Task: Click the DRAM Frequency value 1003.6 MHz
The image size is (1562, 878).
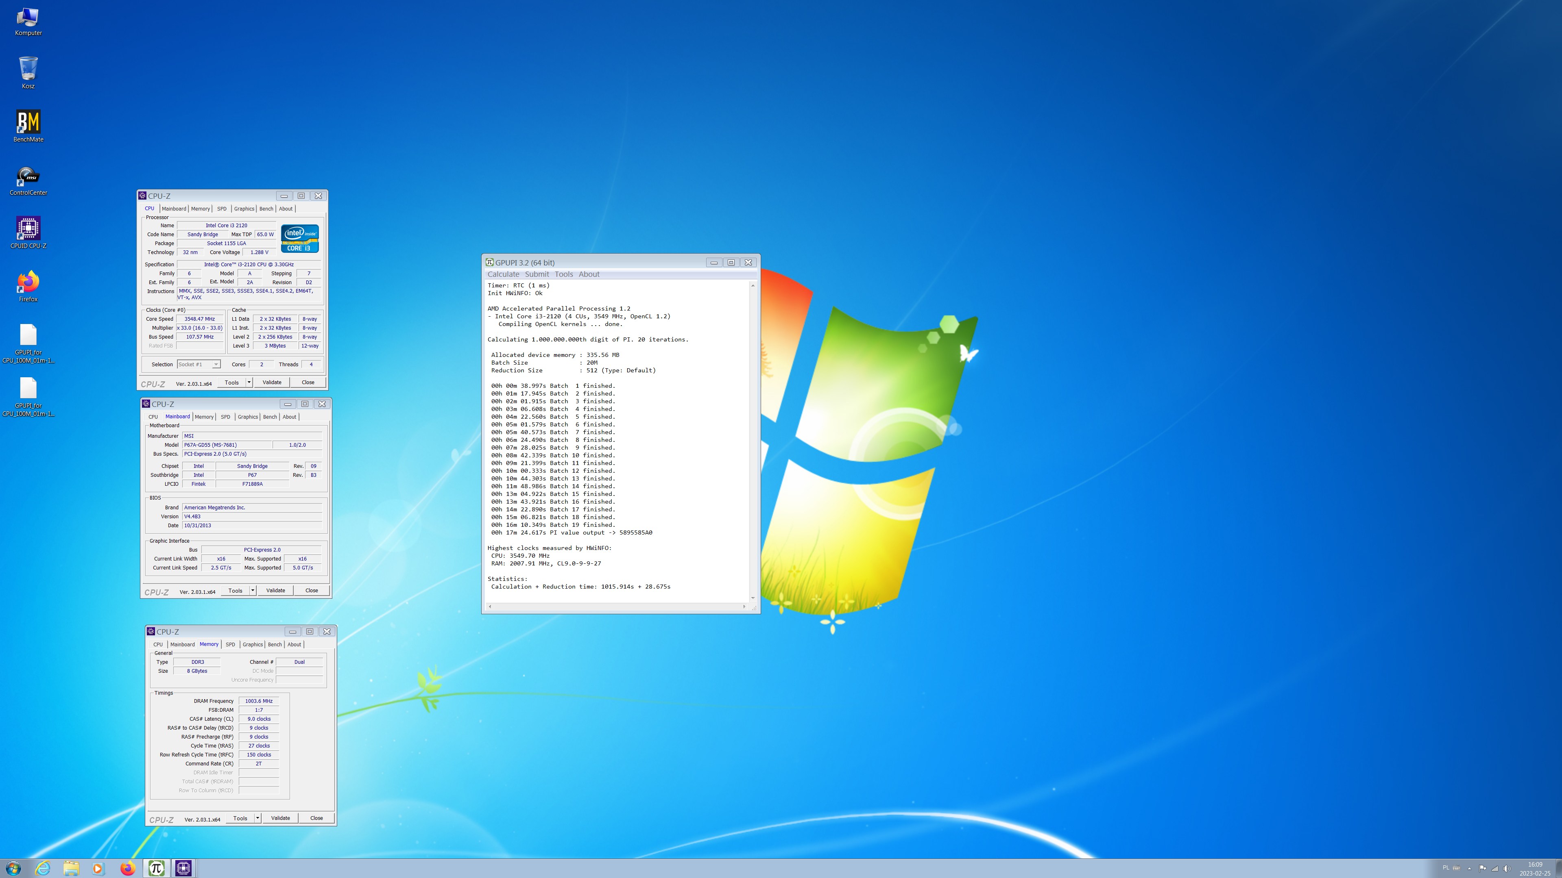Action: point(259,701)
